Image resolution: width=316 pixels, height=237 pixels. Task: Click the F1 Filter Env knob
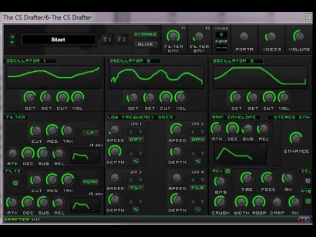point(173,36)
